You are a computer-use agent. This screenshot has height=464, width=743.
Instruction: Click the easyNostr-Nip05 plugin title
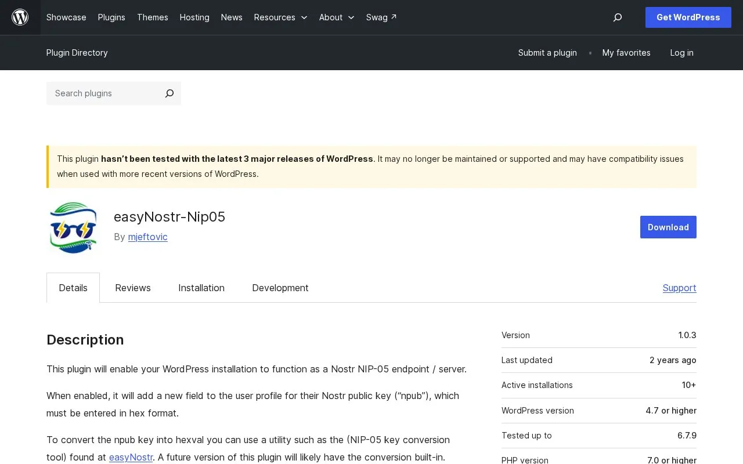(169, 217)
